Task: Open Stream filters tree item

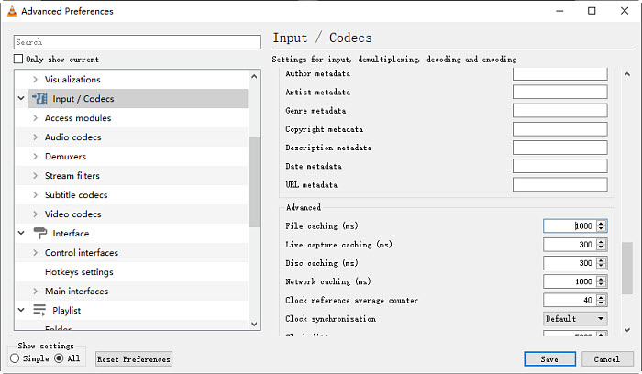Action: (72, 176)
